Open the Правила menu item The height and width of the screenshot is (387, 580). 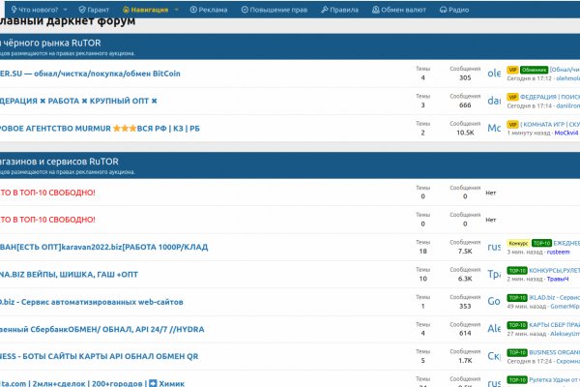click(x=338, y=9)
